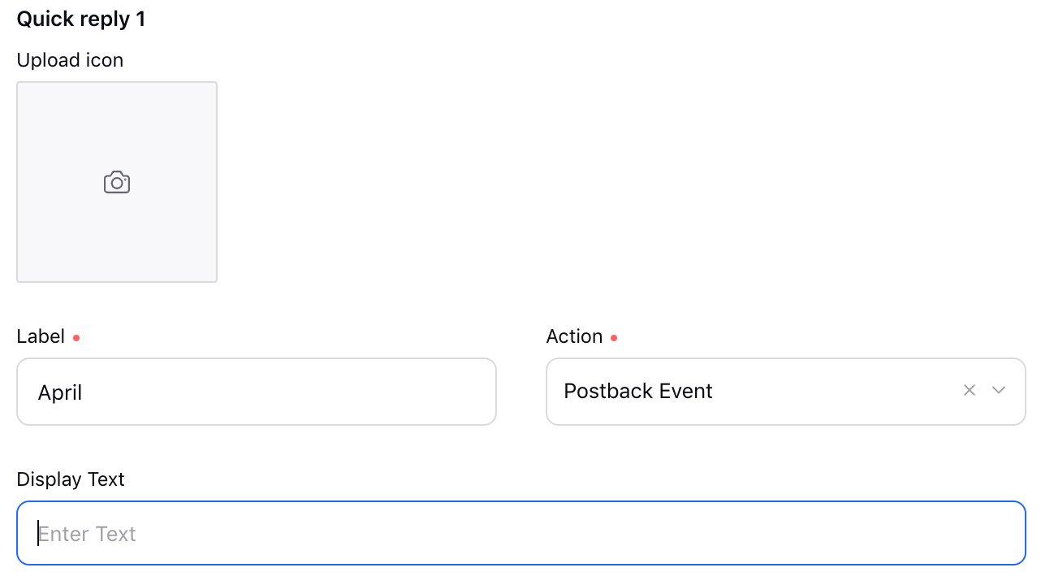Clear the Postback Event selection with the X
1054x585 pixels.
969,391
